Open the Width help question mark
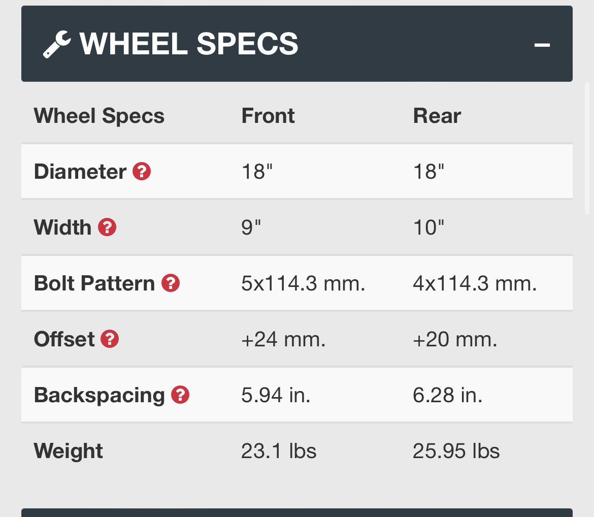Screen dimensions: 594x517 (x=107, y=227)
